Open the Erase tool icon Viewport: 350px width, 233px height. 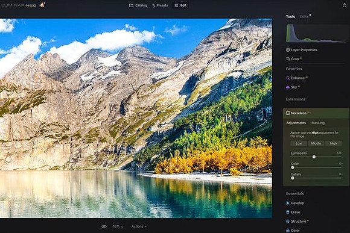[288, 213]
